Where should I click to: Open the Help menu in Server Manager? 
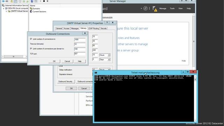[x=189, y=8]
